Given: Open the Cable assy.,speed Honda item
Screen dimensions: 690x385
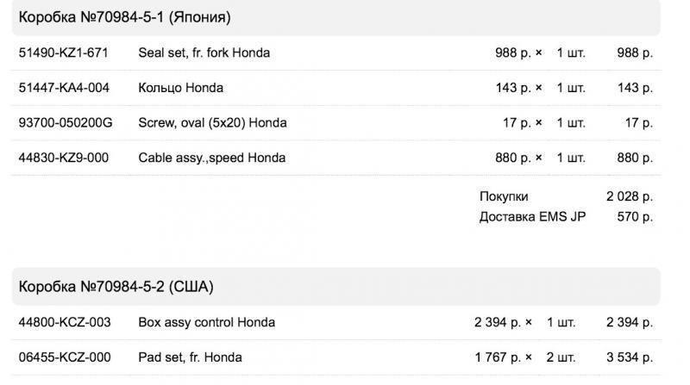Looking at the screenshot, I should 212,158.
